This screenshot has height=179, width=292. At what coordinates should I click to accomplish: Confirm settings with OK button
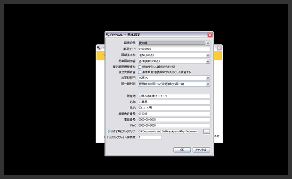point(182,150)
